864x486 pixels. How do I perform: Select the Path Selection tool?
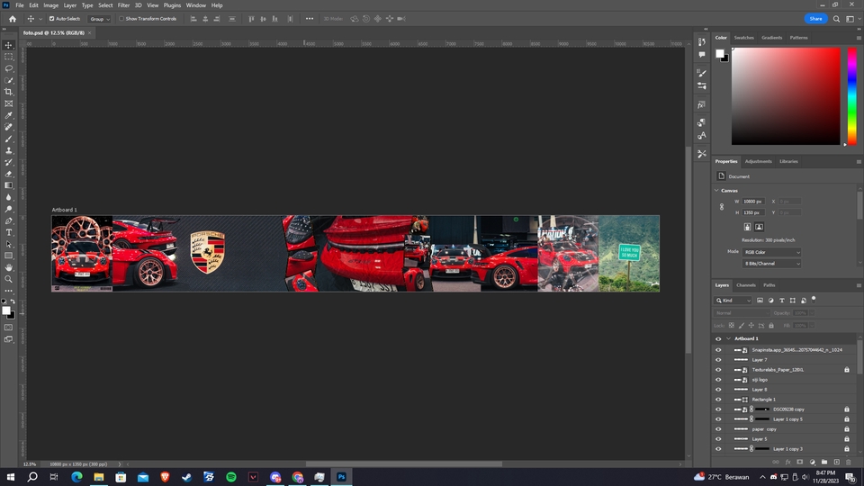coord(9,244)
